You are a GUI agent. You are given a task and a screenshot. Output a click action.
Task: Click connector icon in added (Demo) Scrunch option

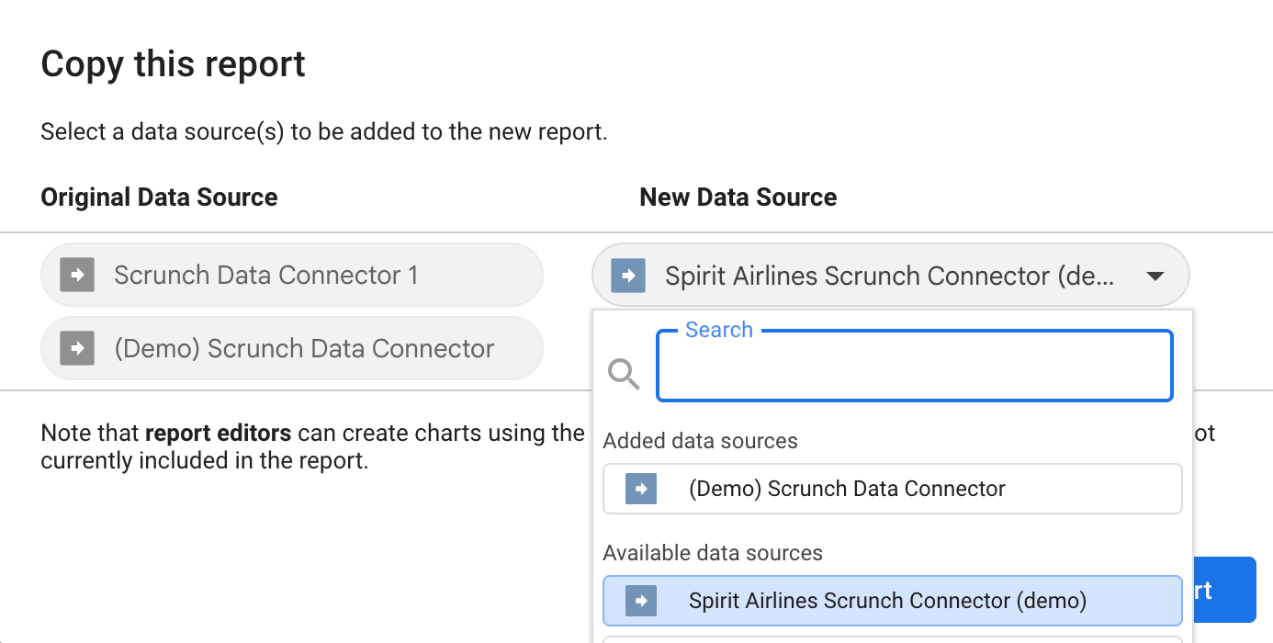(x=641, y=489)
